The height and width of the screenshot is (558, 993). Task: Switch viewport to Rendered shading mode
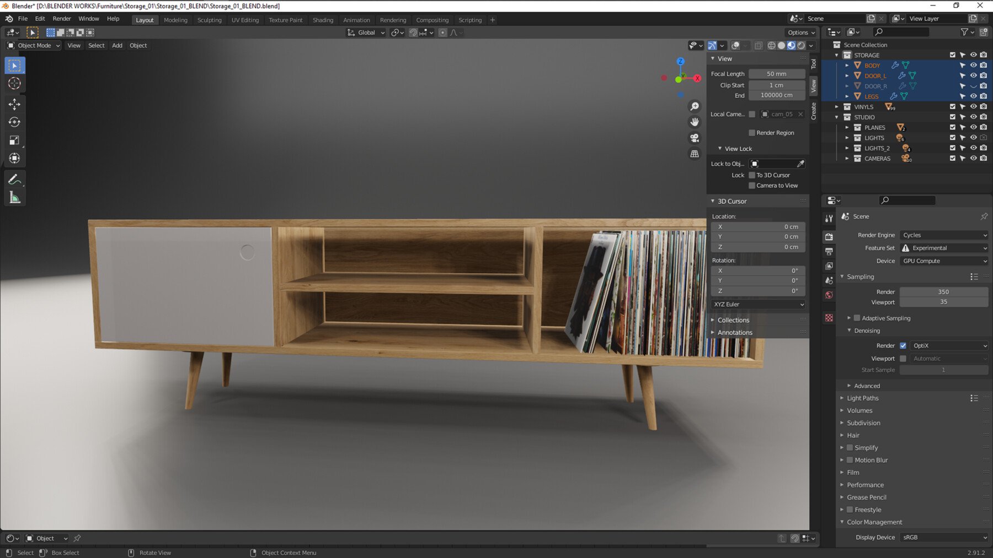[x=800, y=46]
